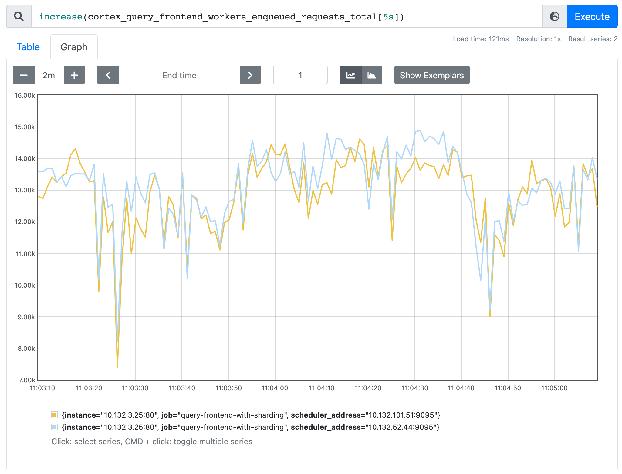Select the line graph display icon
This screenshot has height=474, width=622.
click(x=350, y=75)
